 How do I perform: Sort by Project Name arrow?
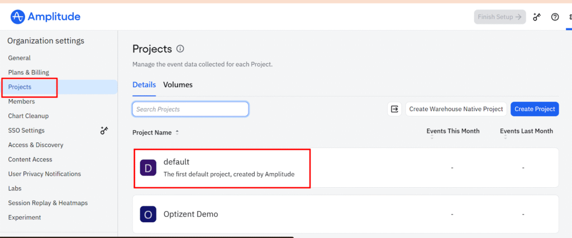(177, 132)
